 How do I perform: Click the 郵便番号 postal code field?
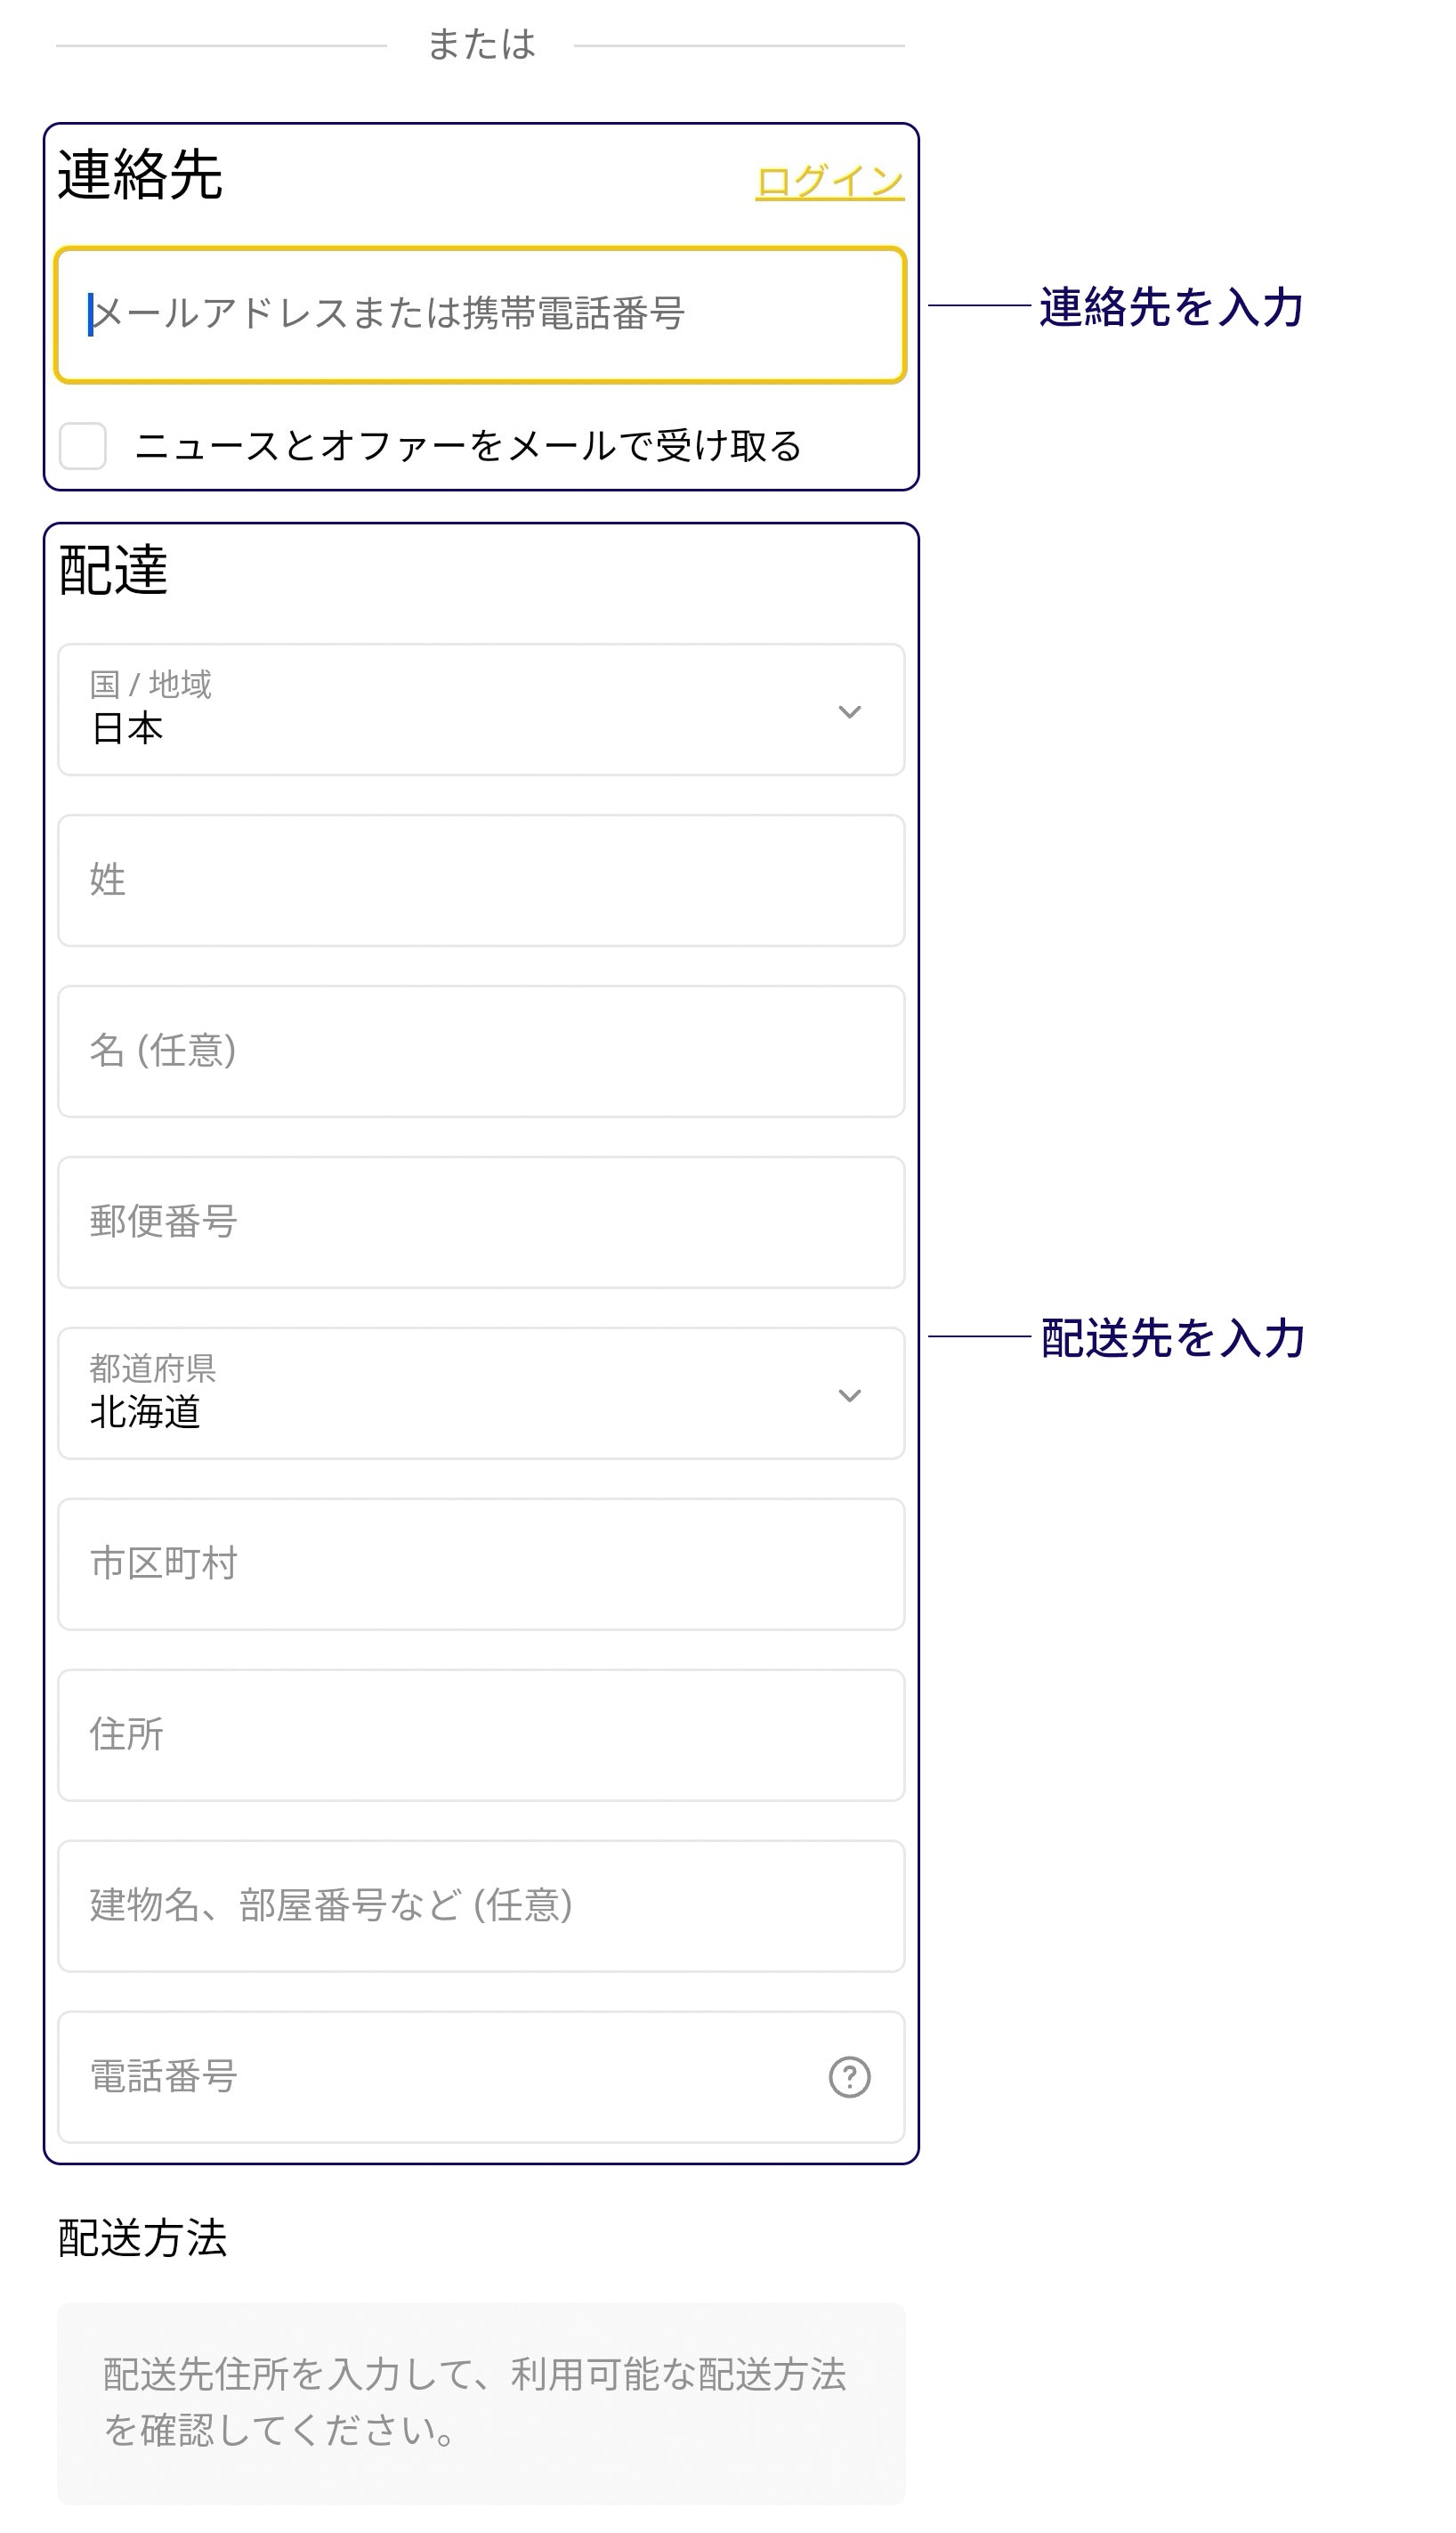pos(480,1222)
